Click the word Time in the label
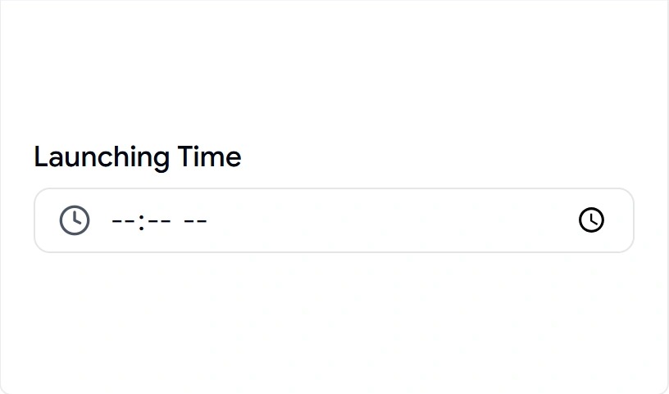 click(x=209, y=156)
